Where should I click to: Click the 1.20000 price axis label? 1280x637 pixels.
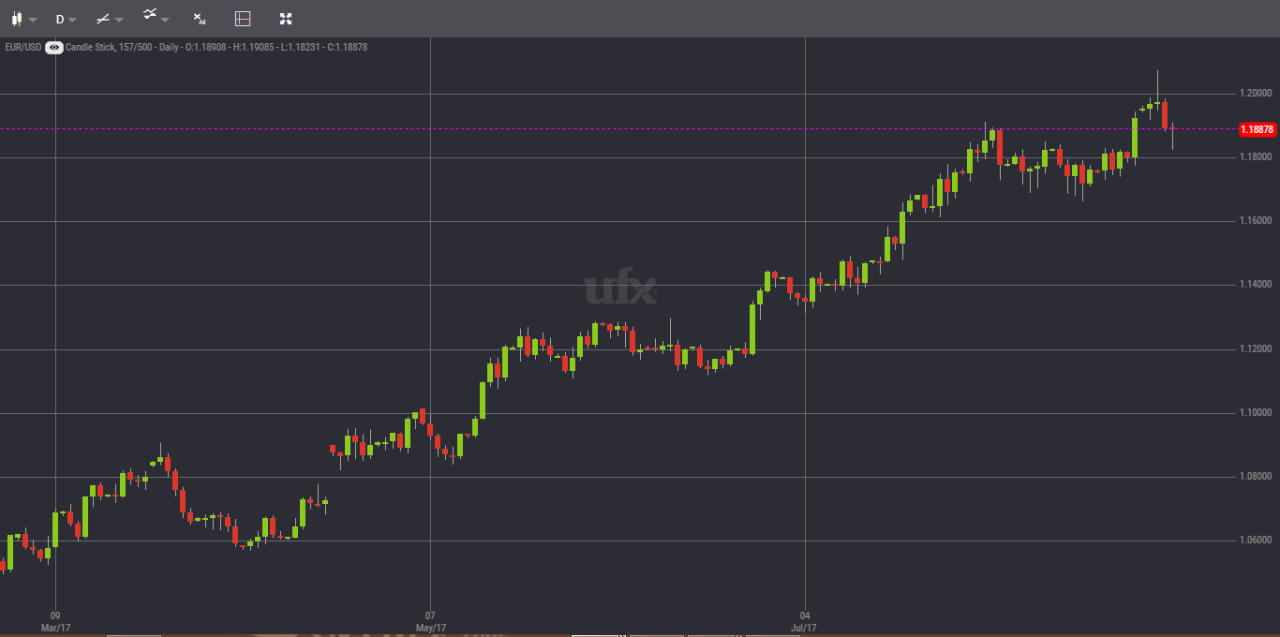(1255, 94)
